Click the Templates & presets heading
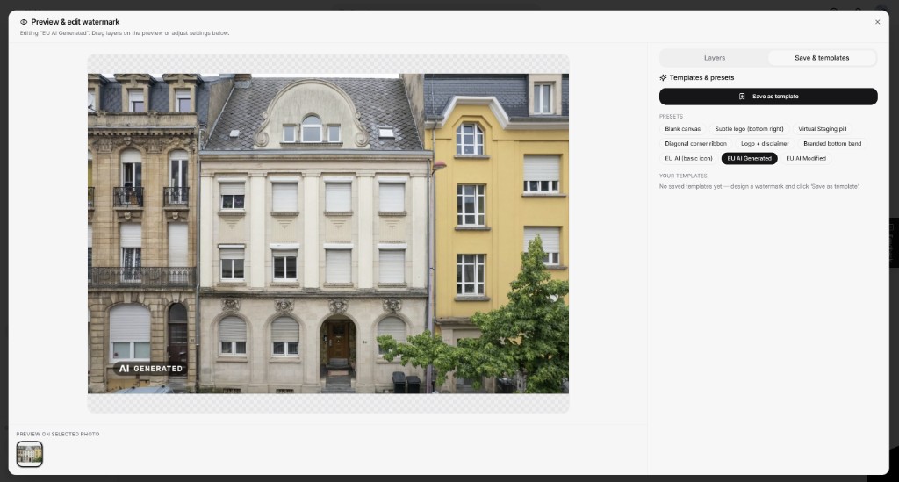This screenshot has width=899, height=482. (x=701, y=77)
